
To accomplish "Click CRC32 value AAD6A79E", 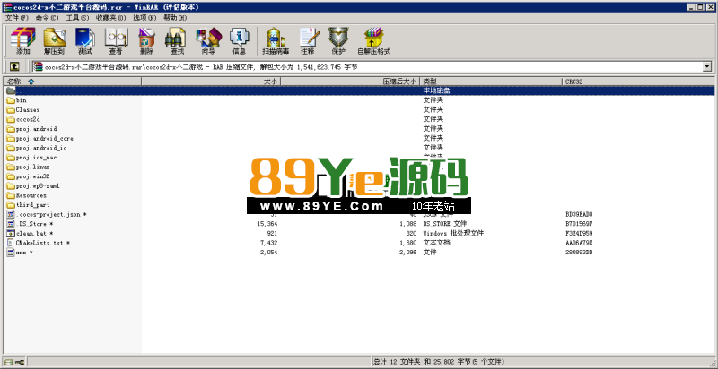I will coord(579,243).
